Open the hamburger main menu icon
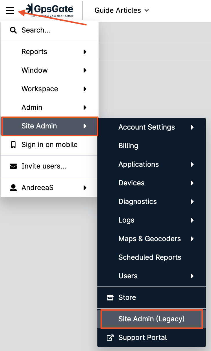The image size is (211, 351). point(10,10)
